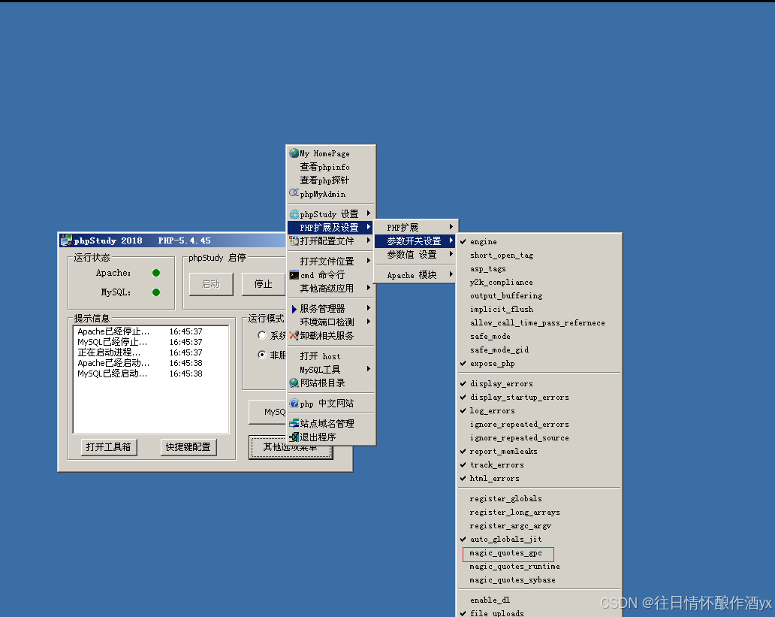
Task: Click the 打开工具箱 button
Action: pyautogui.click(x=109, y=447)
